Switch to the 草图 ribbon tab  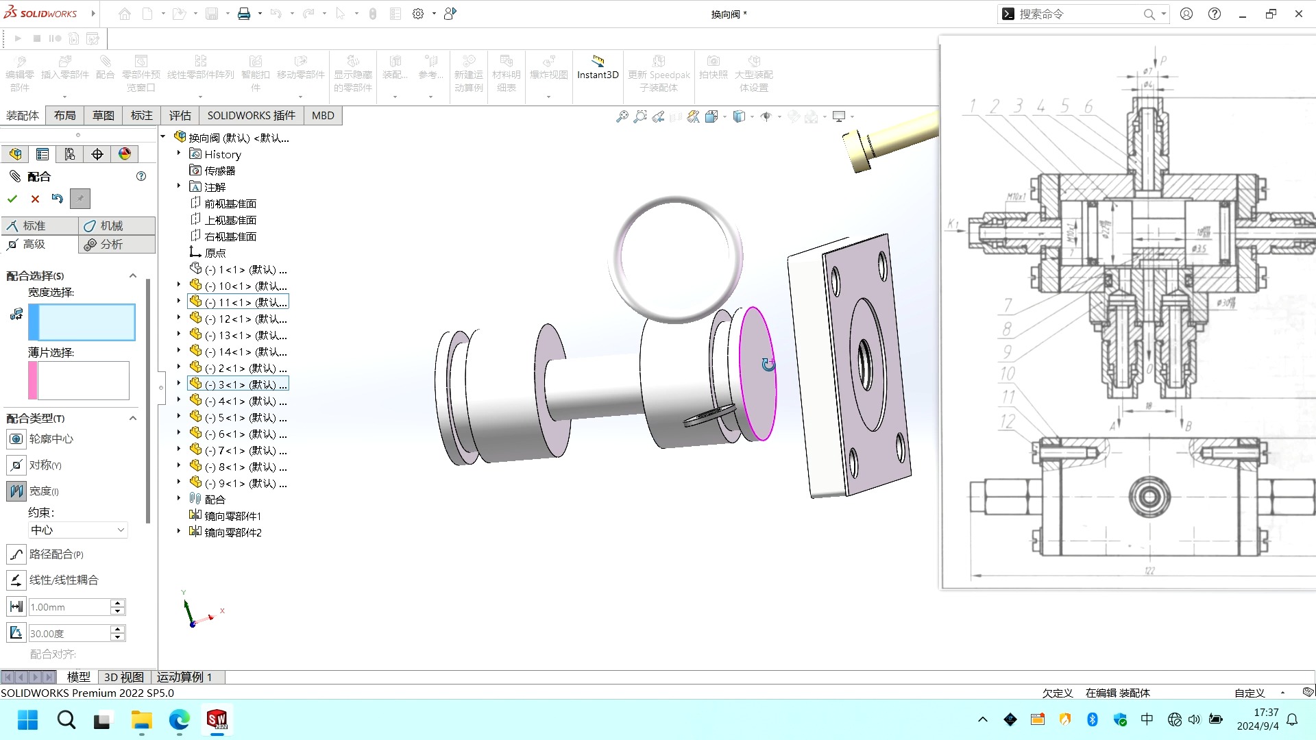coord(101,114)
